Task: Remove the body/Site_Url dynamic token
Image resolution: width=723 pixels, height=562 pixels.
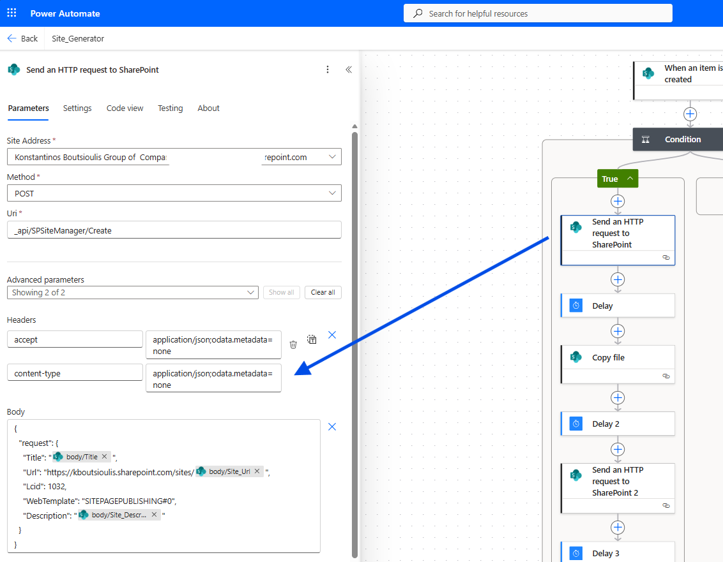Action: (x=257, y=471)
